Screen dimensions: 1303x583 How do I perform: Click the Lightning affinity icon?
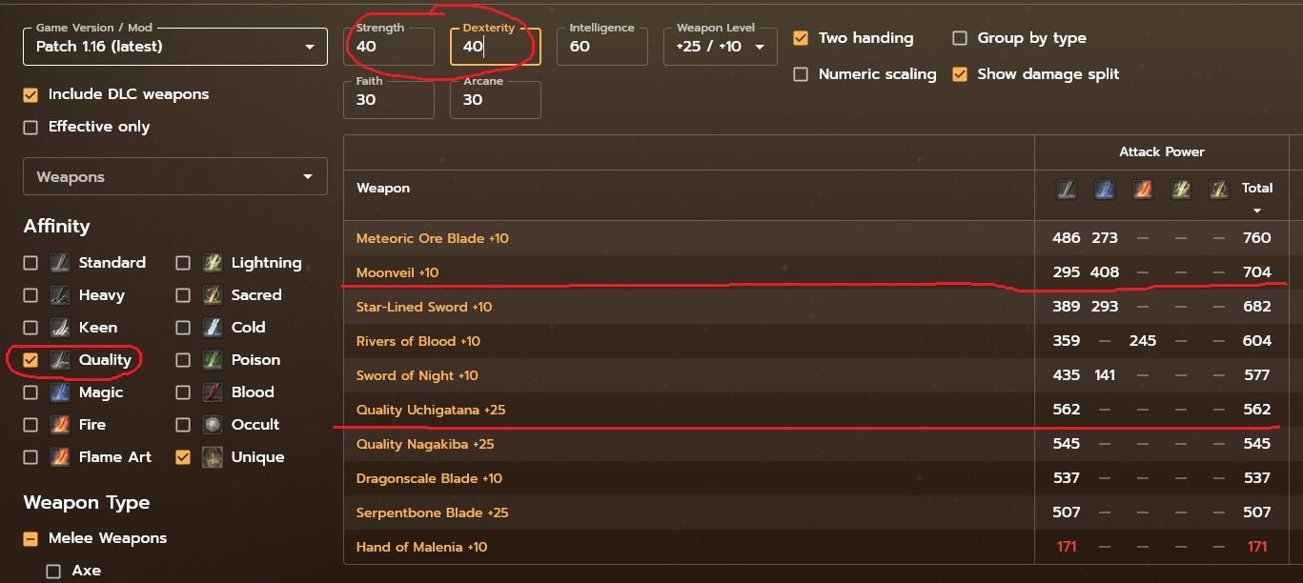pyautogui.click(x=213, y=263)
